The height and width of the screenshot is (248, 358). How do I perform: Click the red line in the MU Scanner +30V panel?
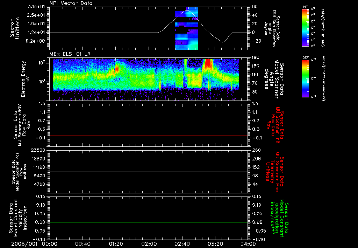click(149, 136)
